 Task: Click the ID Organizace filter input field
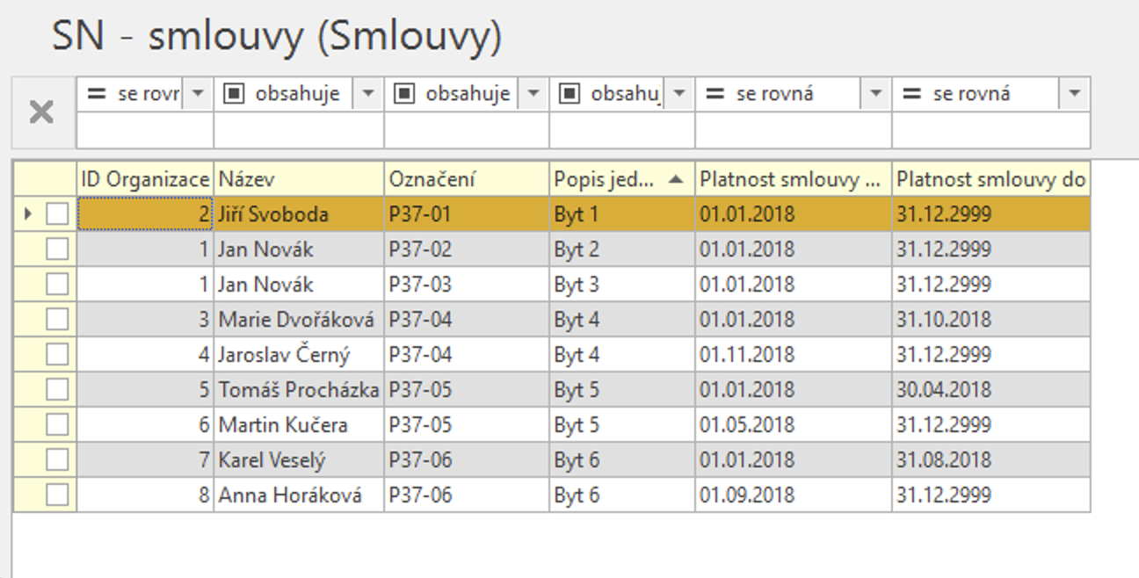click(145, 130)
